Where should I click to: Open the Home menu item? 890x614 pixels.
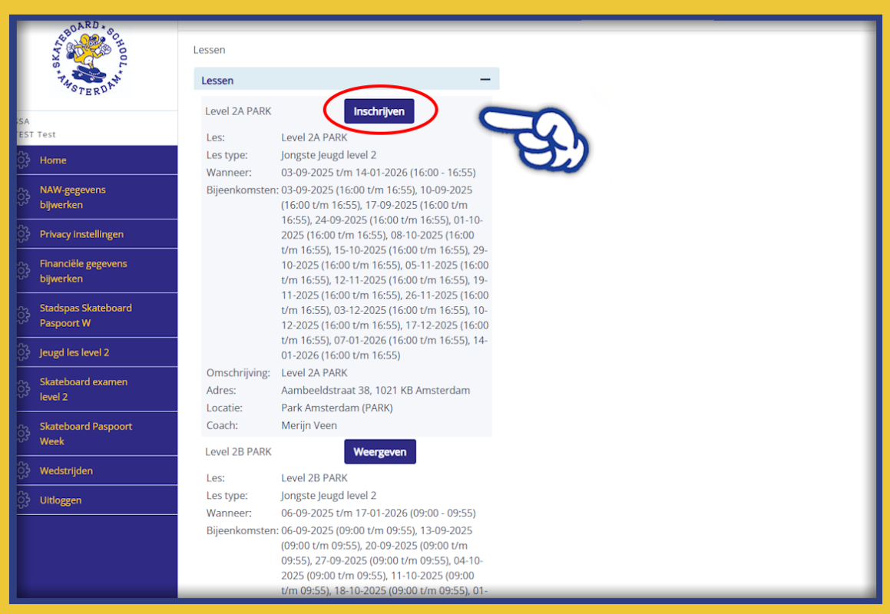[x=53, y=160]
